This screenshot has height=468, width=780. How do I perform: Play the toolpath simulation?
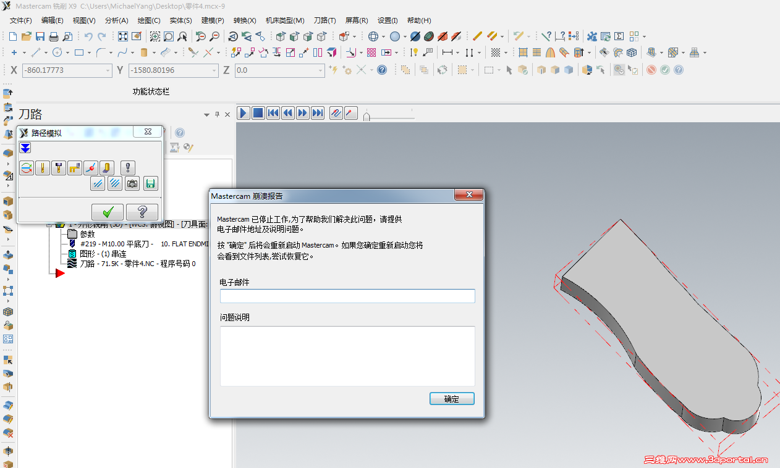click(244, 113)
